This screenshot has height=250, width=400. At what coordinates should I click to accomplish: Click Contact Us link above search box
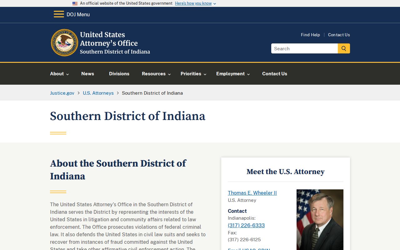(x=339, y=35)
